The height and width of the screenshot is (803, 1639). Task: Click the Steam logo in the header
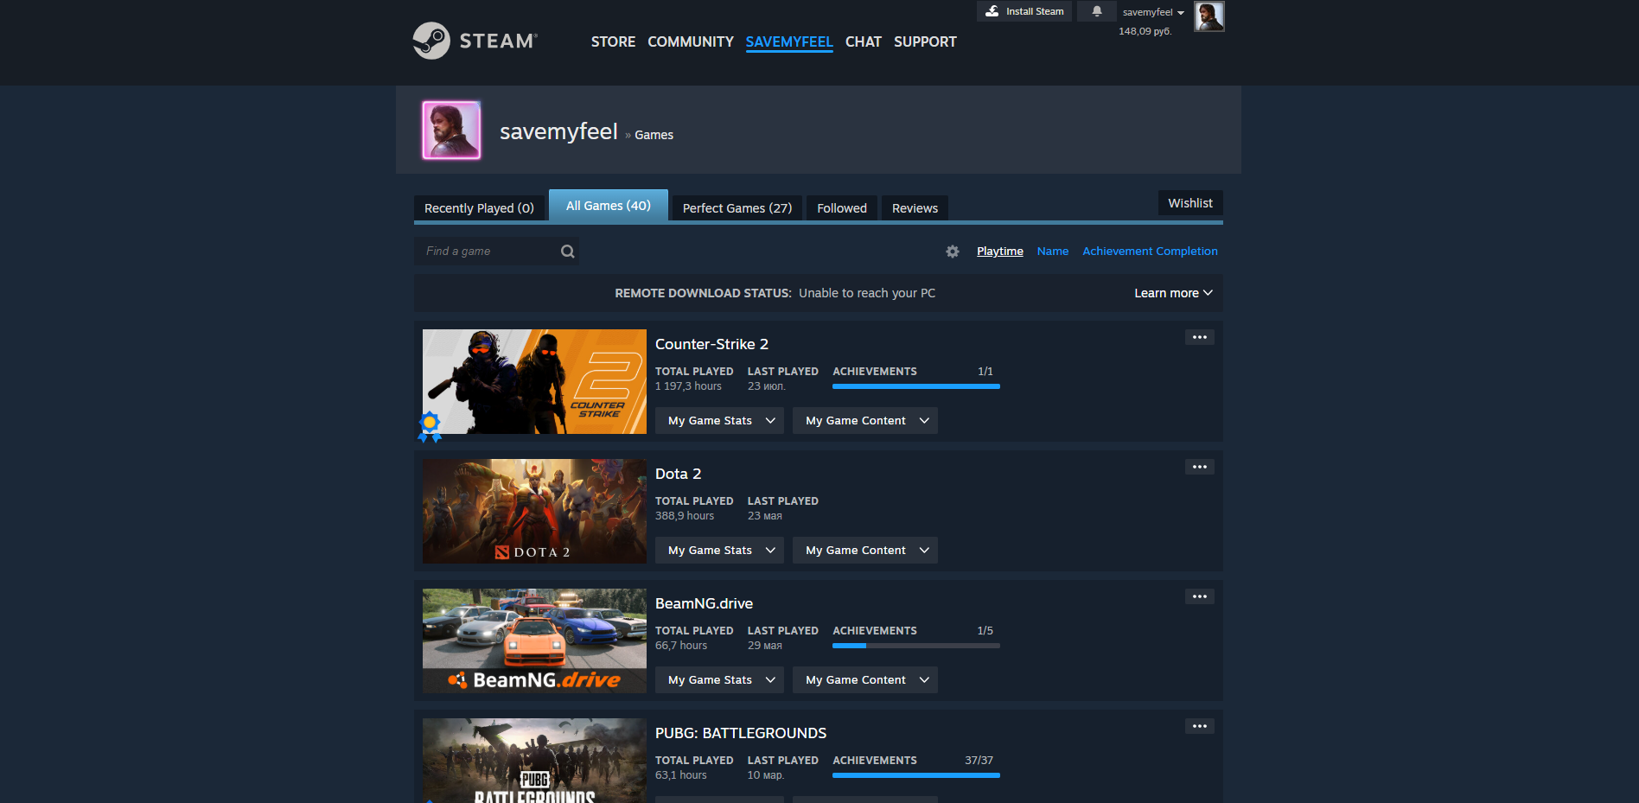(475, 41)
